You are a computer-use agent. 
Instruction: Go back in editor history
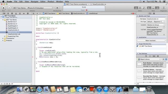[x=37, y=14]
